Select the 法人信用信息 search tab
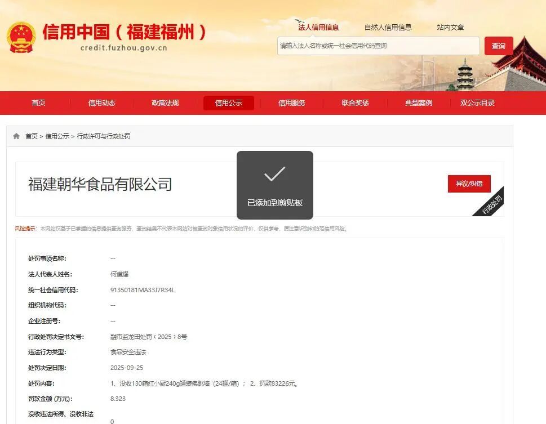The image size is (546, 424). (318, 27)
